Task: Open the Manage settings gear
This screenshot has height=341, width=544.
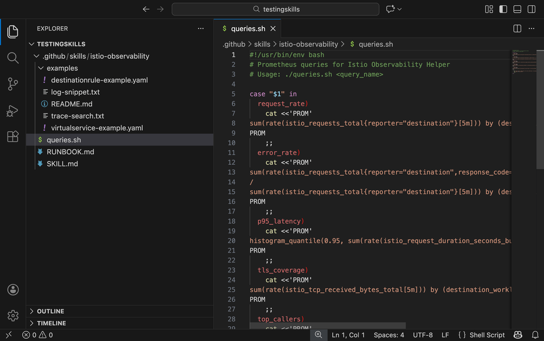Action: click(12, 316)
